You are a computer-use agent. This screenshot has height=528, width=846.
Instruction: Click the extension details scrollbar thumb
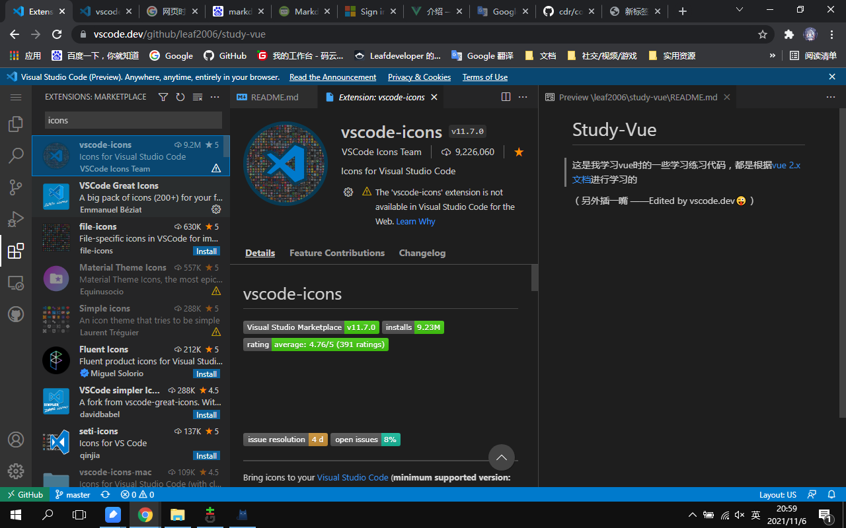[534, 277]
